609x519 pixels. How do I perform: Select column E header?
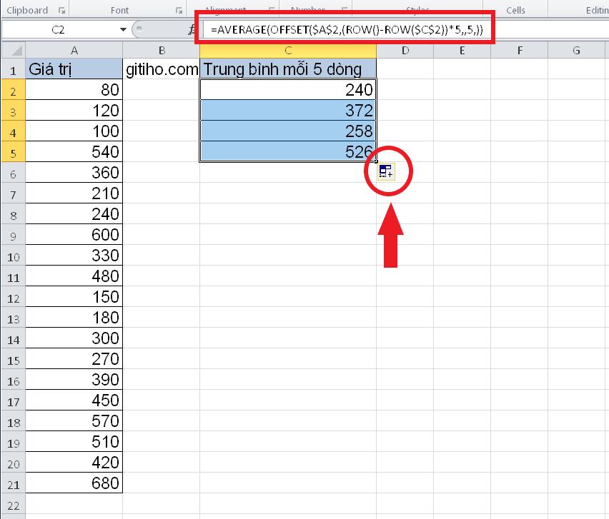tap(462, 50)
